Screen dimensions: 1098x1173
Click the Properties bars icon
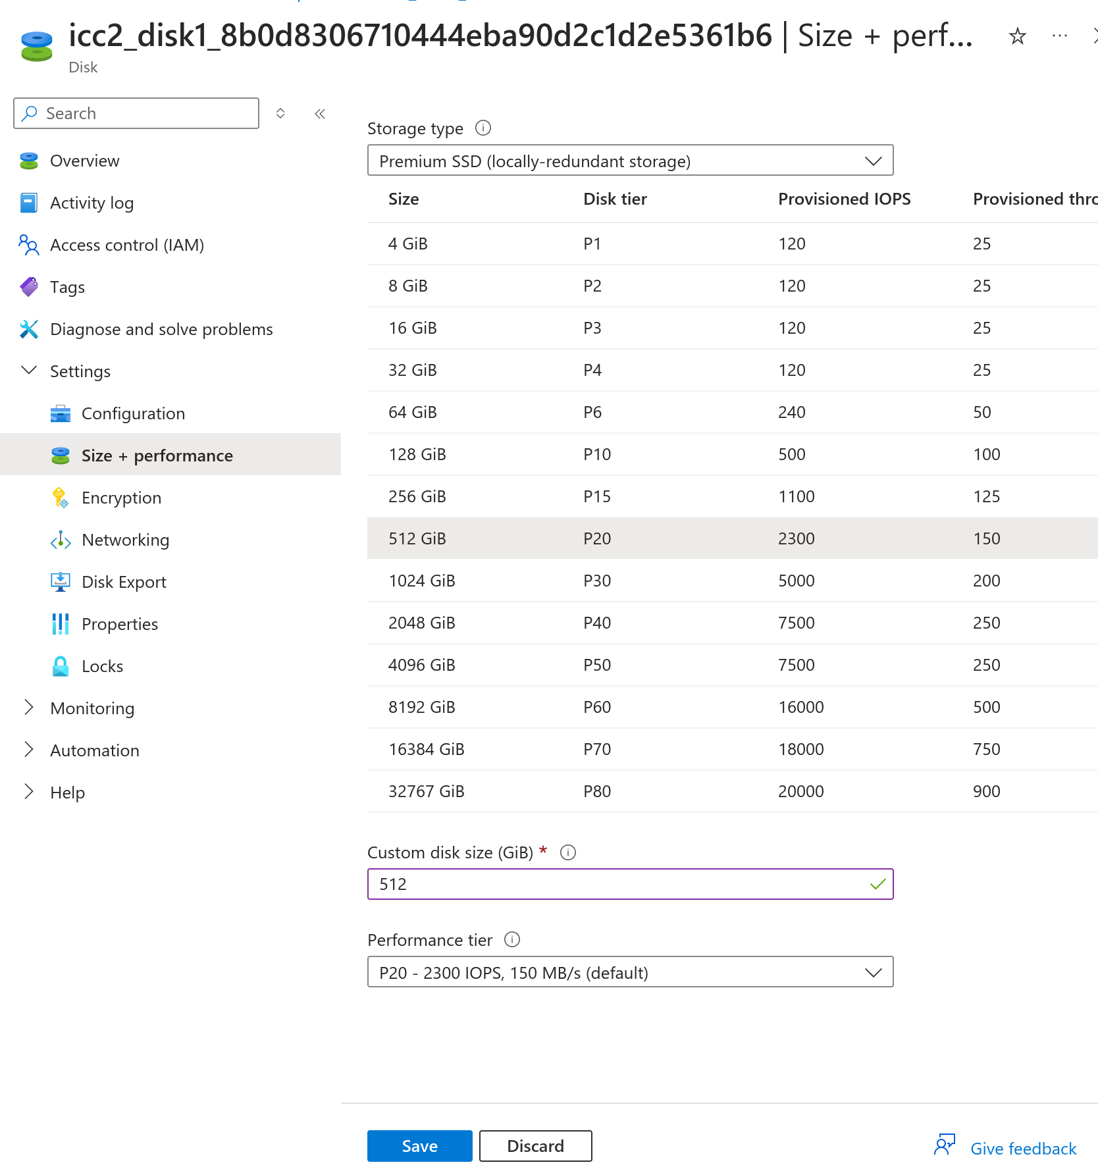click(x=61, y=624)
